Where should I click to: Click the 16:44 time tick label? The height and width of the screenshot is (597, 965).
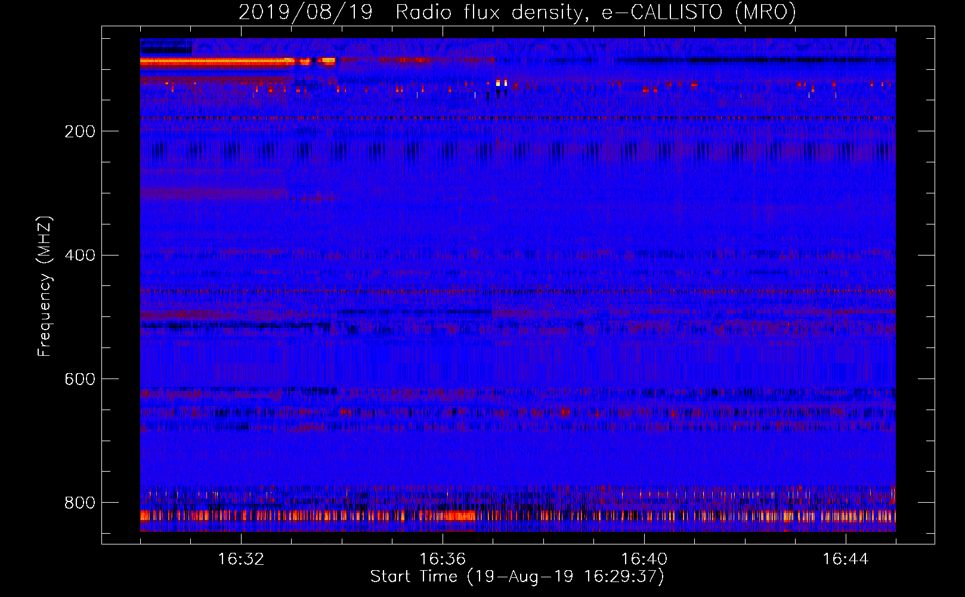846,559
